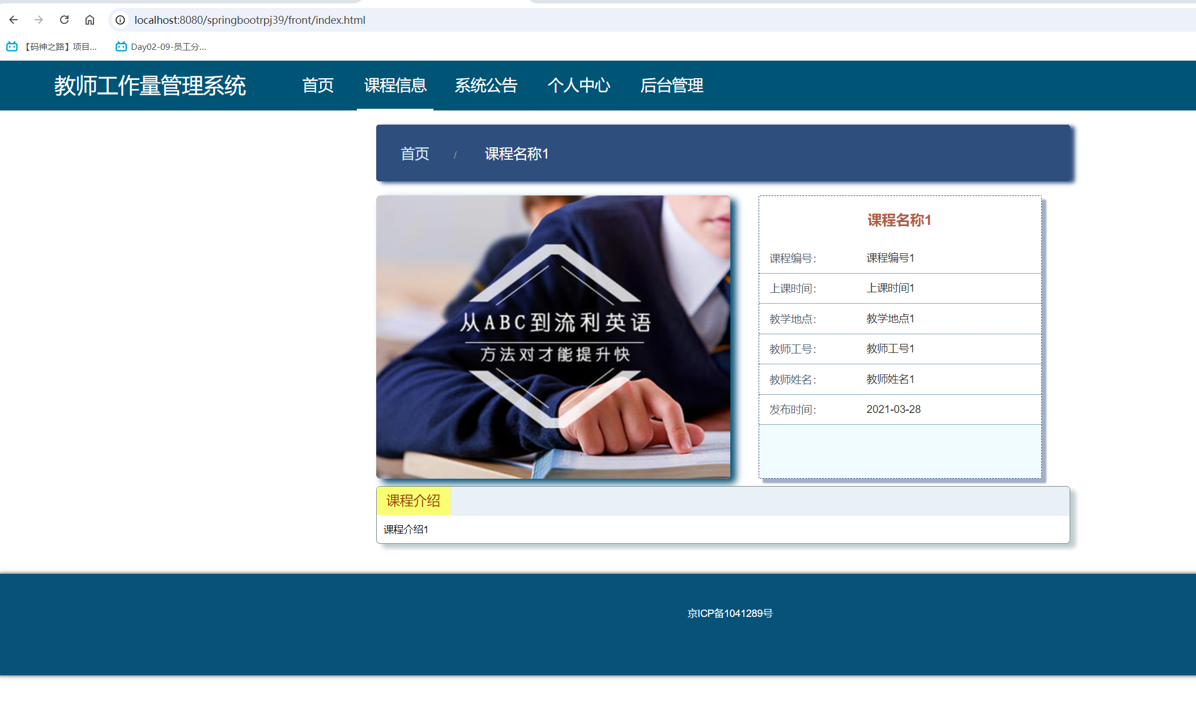
Task: Open the 个人中心 menu item
Action: [580, 86]
